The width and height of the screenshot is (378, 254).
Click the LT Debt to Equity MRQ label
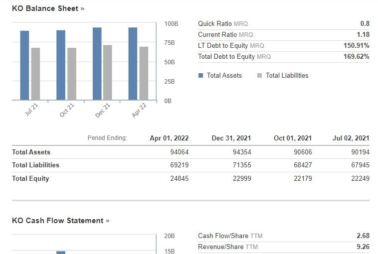[x=231, y=45]
